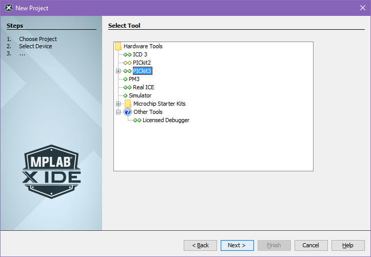The image size is (371, 257).
Task: Click the Microchip Starter Kits folder icon
Action: click(x=128, y=104)
